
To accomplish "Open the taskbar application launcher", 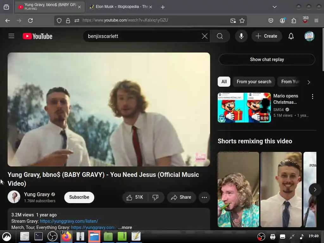I will point(7,237).
